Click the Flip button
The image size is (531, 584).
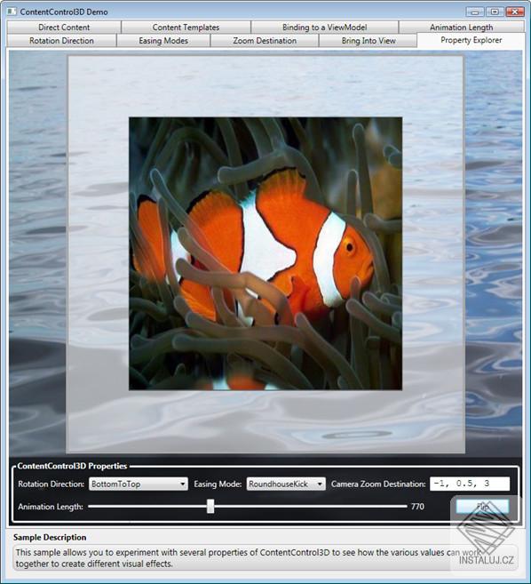tap(483, 507)
